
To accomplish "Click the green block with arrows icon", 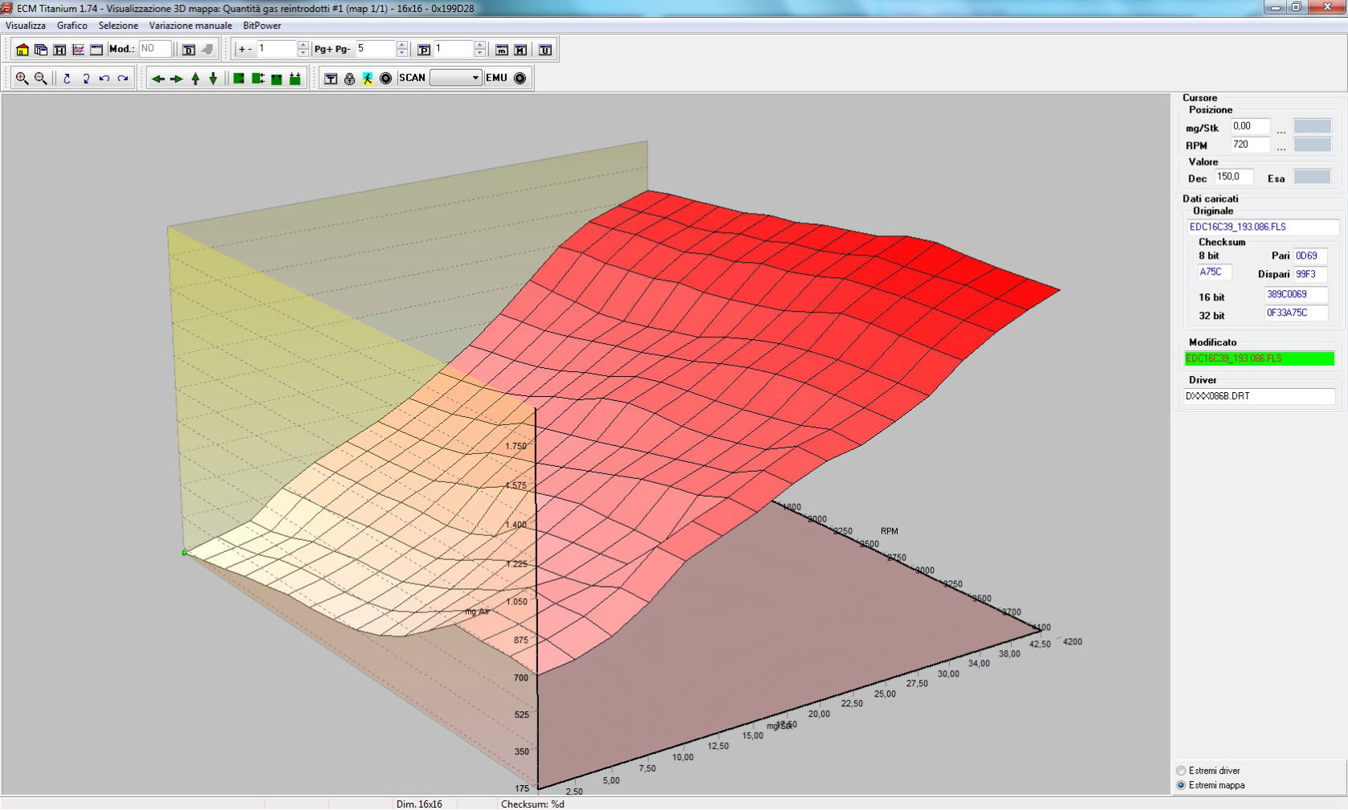I will [x=257, y=79].
